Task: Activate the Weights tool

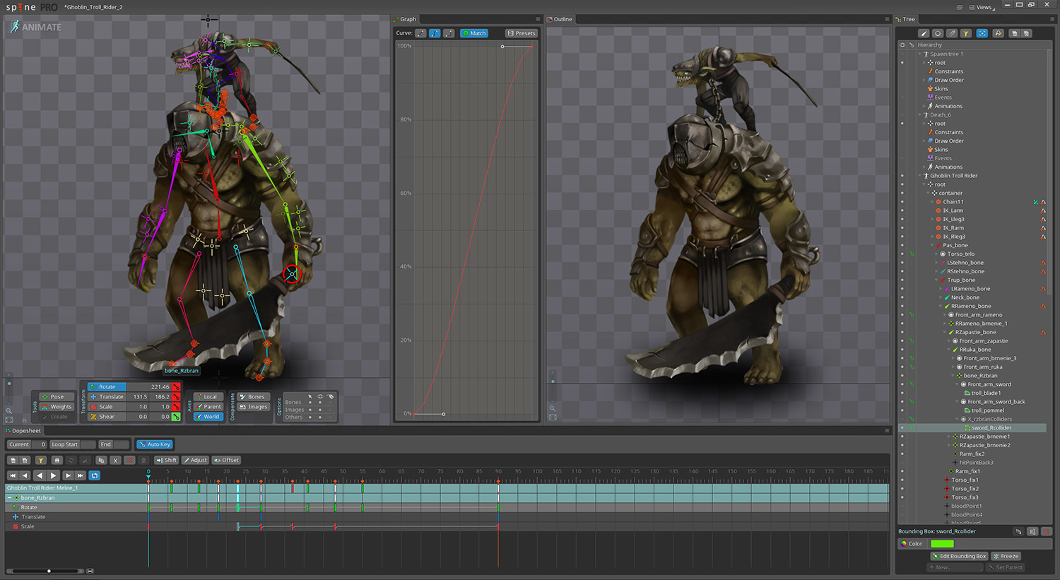Action: click(56, 406)
